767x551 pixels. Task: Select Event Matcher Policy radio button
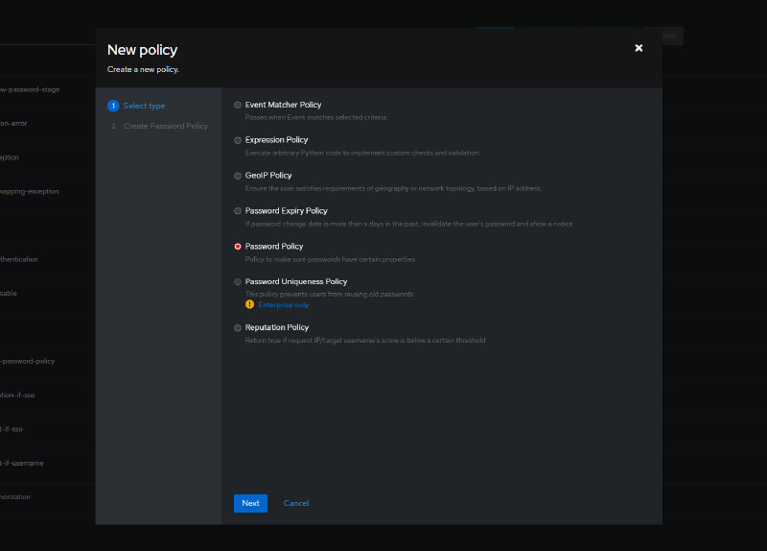coord(238,105)
